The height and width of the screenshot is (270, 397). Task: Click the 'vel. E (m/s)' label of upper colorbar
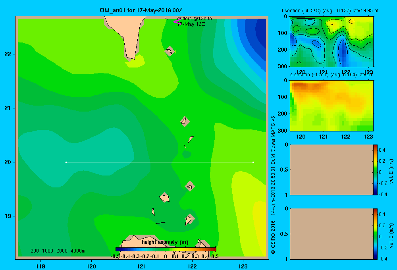point(391,171)
